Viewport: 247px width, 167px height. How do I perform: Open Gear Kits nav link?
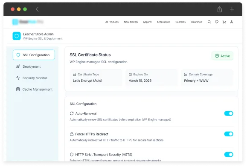(180, 22)
